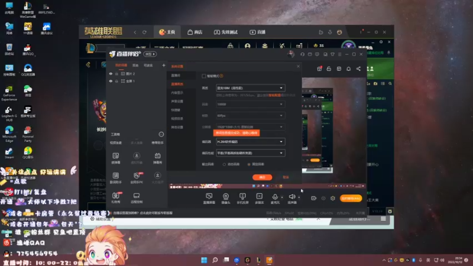Toggle visibility of the 全屏 1 source
Viewport: 473px width, 266px height.
[x=111, y=81]
